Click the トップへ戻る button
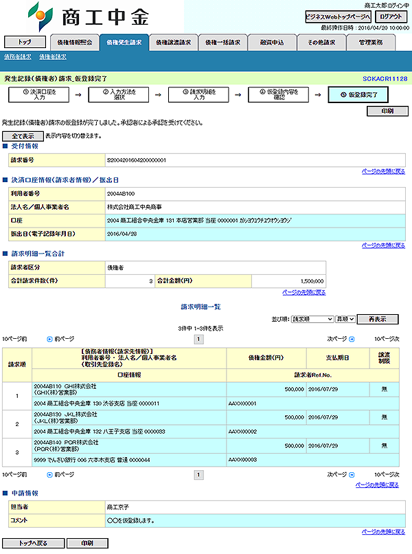This screenshot has width=412, height=554. click(34, 543)
